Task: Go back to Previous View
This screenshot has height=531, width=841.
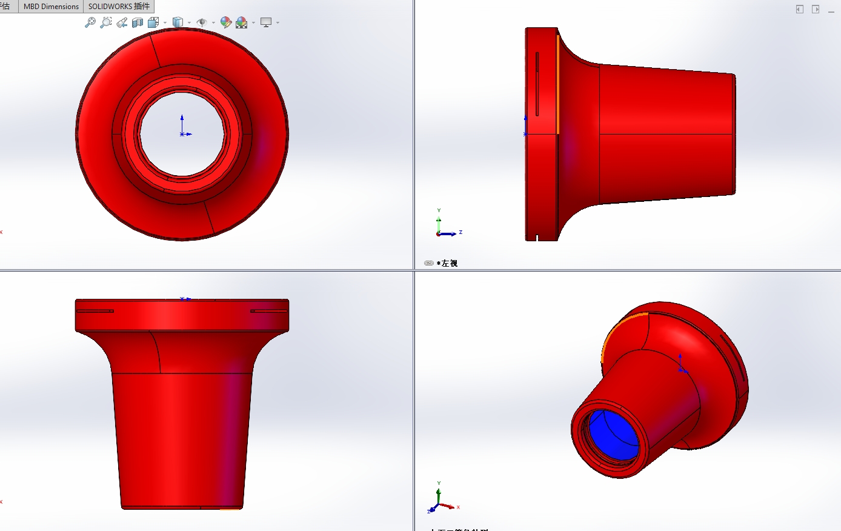Action: (x=122, y=22)
